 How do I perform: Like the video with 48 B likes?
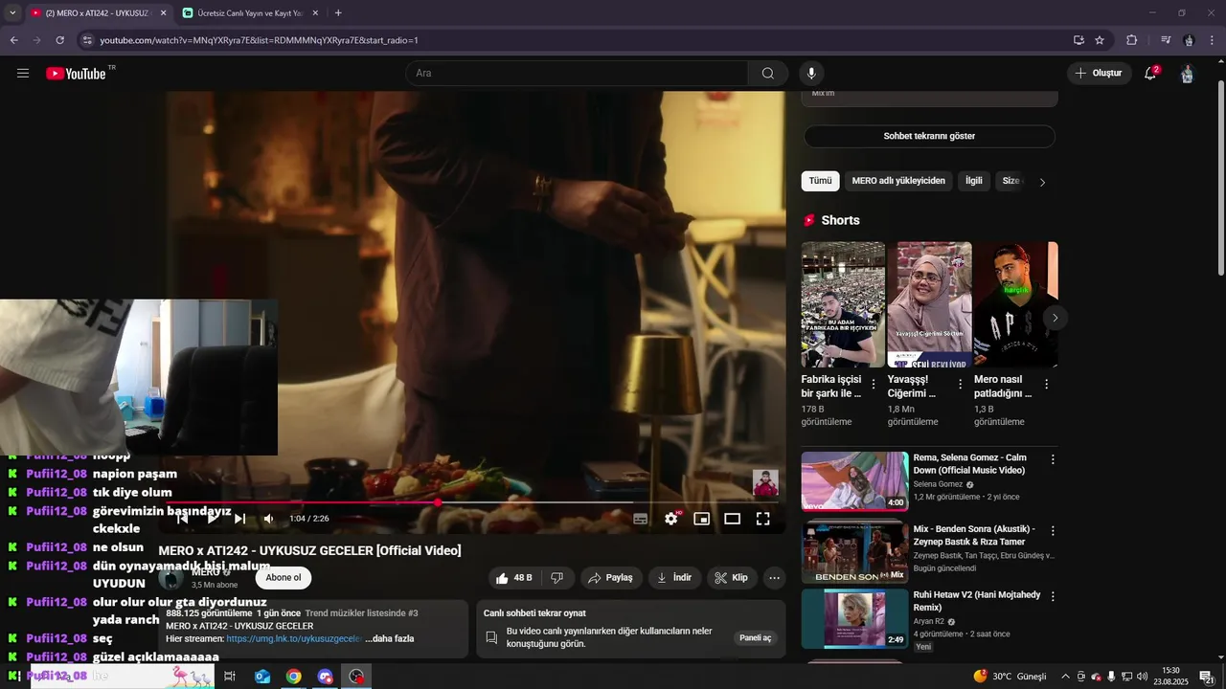point(513,578)
